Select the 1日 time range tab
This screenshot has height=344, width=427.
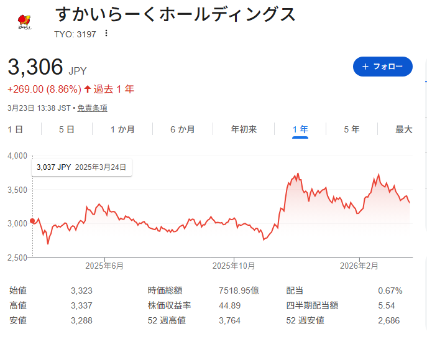(x=16, y=129)
